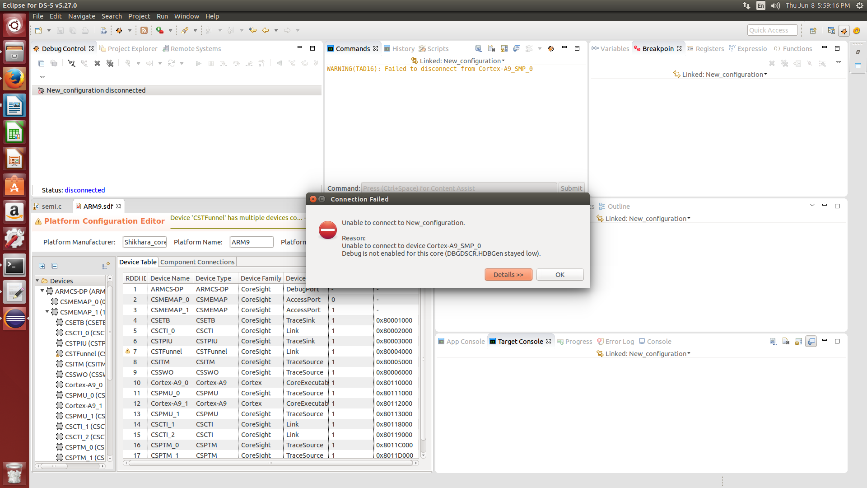Go to last edit location icon
The width and height of the screenshot is (867, 488).
(253, 30)
